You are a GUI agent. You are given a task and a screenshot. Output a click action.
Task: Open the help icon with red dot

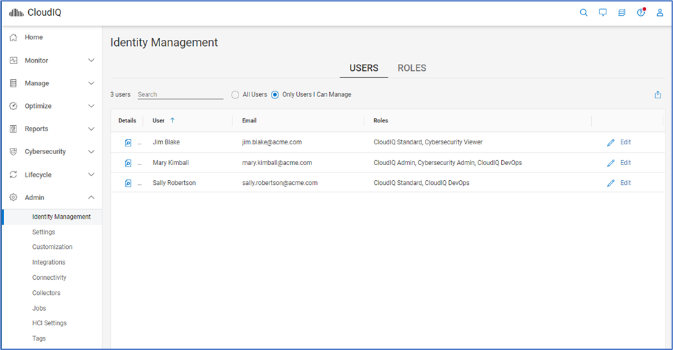641,12
